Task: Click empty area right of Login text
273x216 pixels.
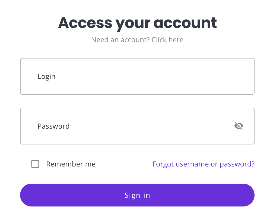Action: tap(155, 76)
